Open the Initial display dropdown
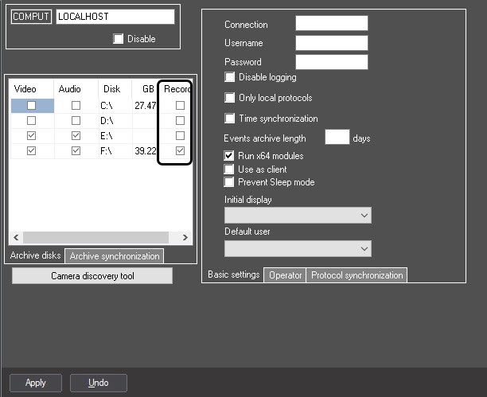The width and height of the screenshot is (487, 397). [298, 216]
